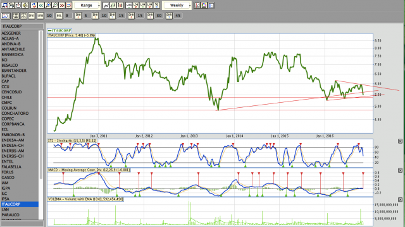Click the chart grid icon right of Weekly
The height and width of the screenshot is (227, 405).
[x=197, y=5]
